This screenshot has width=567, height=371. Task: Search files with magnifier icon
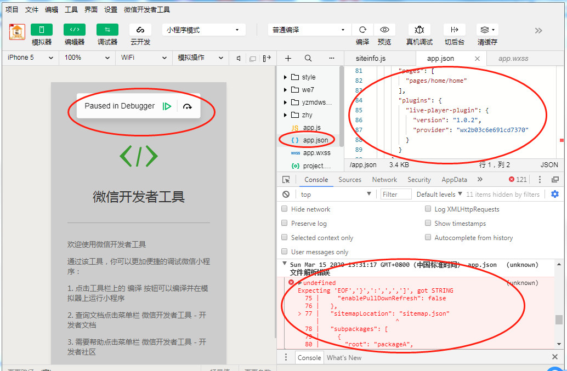click(308, 58)
